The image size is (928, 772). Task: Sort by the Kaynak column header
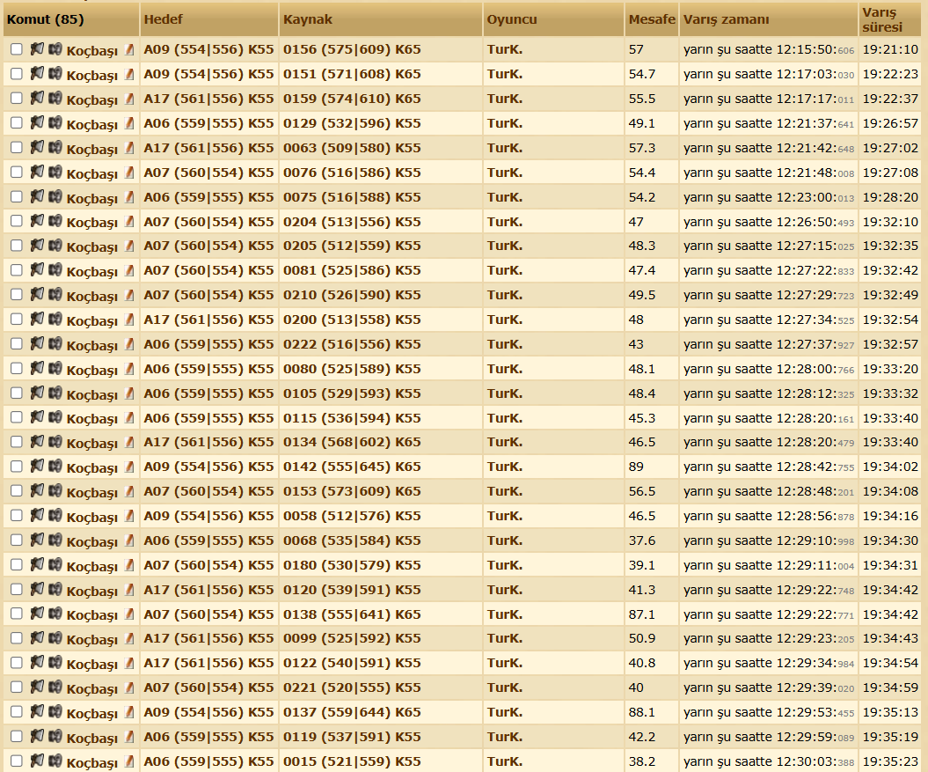308,19
